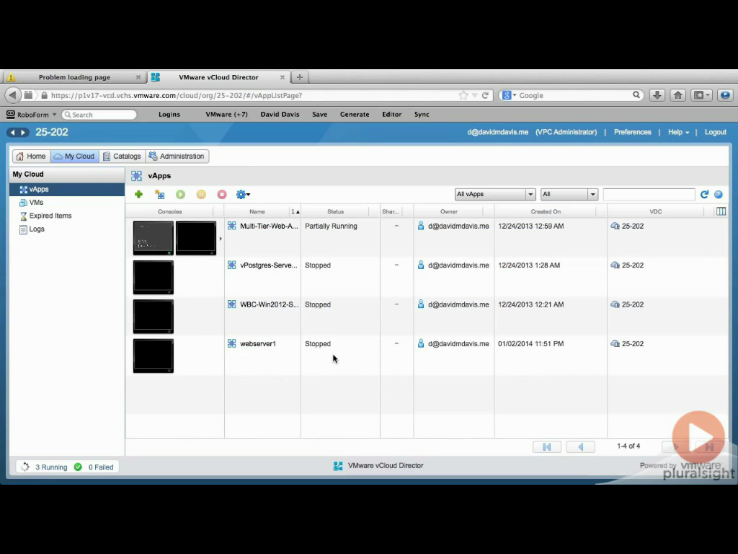Viewport: 738px width, 554px height.
Task: Click the Build New vApp toolbar icon
Action: pyautogui.click(x=160, y=194)
